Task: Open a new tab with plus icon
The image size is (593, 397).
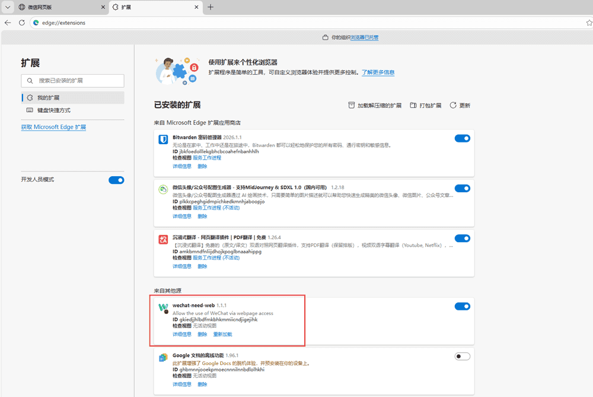Action: point(211,7)
